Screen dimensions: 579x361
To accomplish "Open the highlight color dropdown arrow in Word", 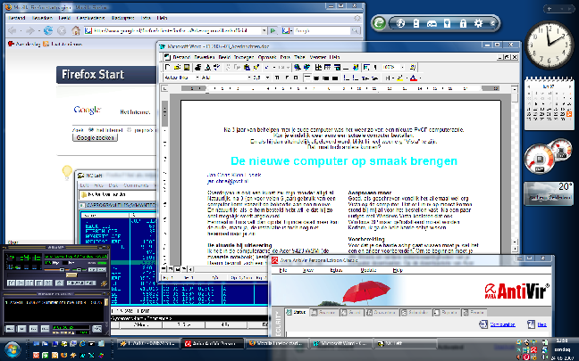I will pos(407,78).
